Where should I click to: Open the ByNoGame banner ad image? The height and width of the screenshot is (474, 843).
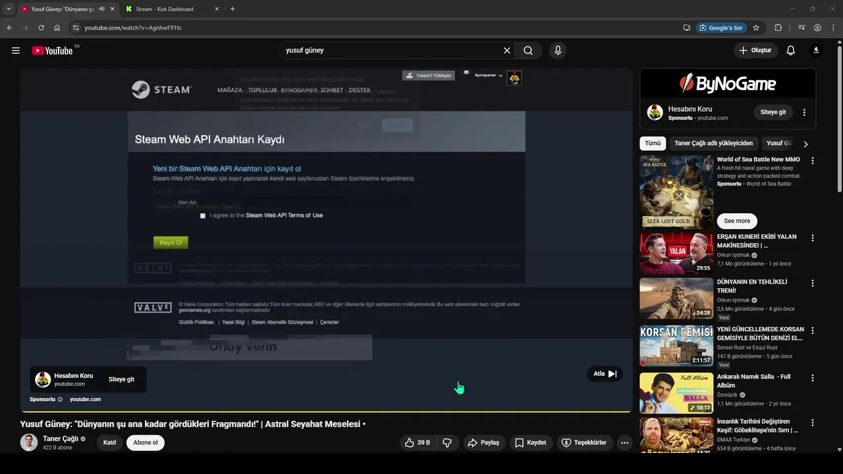(x=728, y=83)
